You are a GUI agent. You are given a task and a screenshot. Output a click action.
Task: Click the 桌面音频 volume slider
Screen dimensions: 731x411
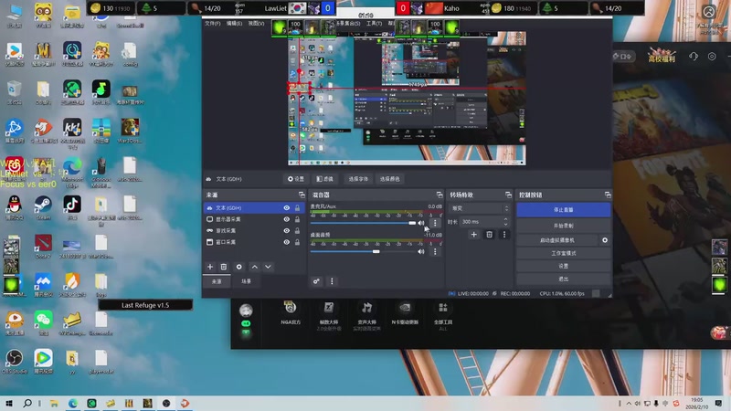[x=363, y=252]
